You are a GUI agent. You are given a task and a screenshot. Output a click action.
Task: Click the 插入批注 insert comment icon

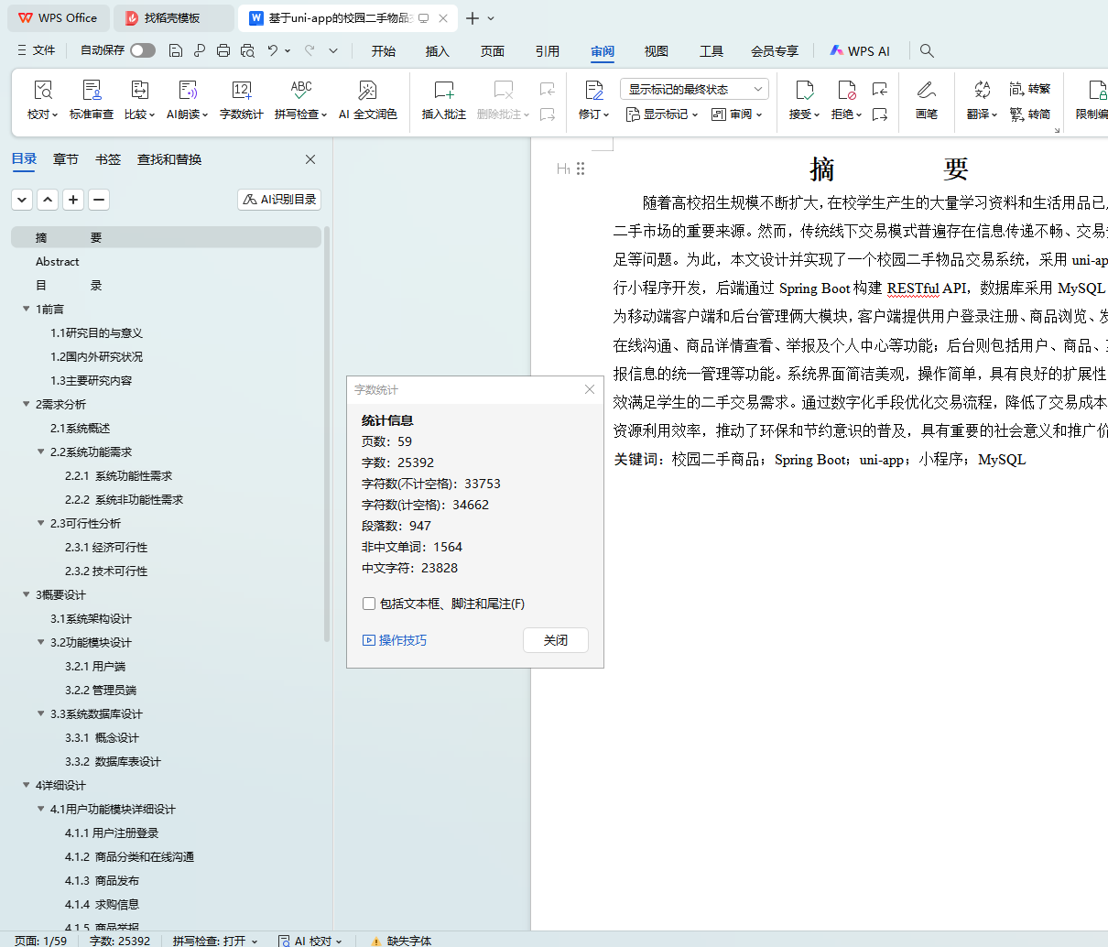(444, 91)
